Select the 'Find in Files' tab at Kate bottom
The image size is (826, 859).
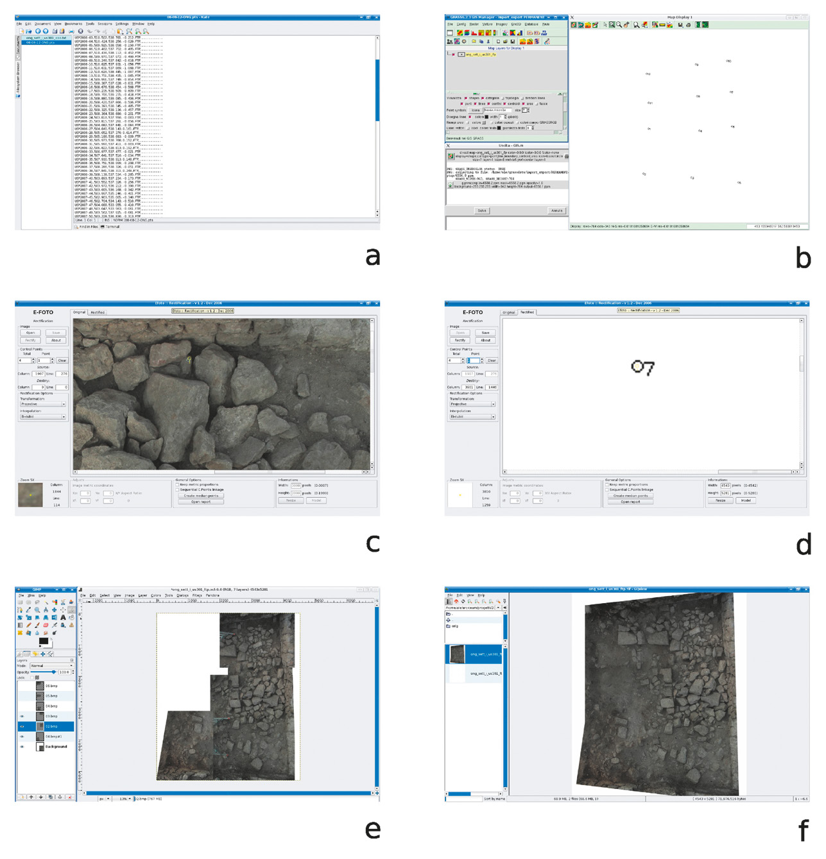tap(87, 226)
